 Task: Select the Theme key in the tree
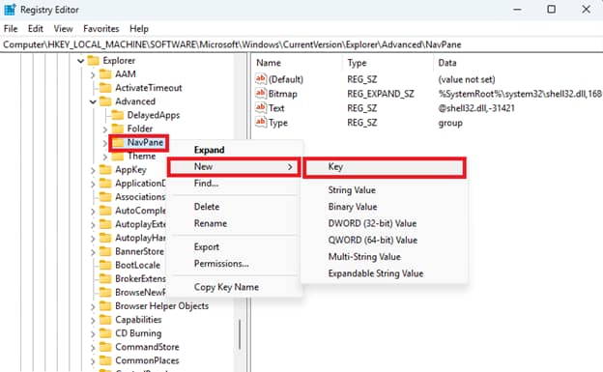141,157
